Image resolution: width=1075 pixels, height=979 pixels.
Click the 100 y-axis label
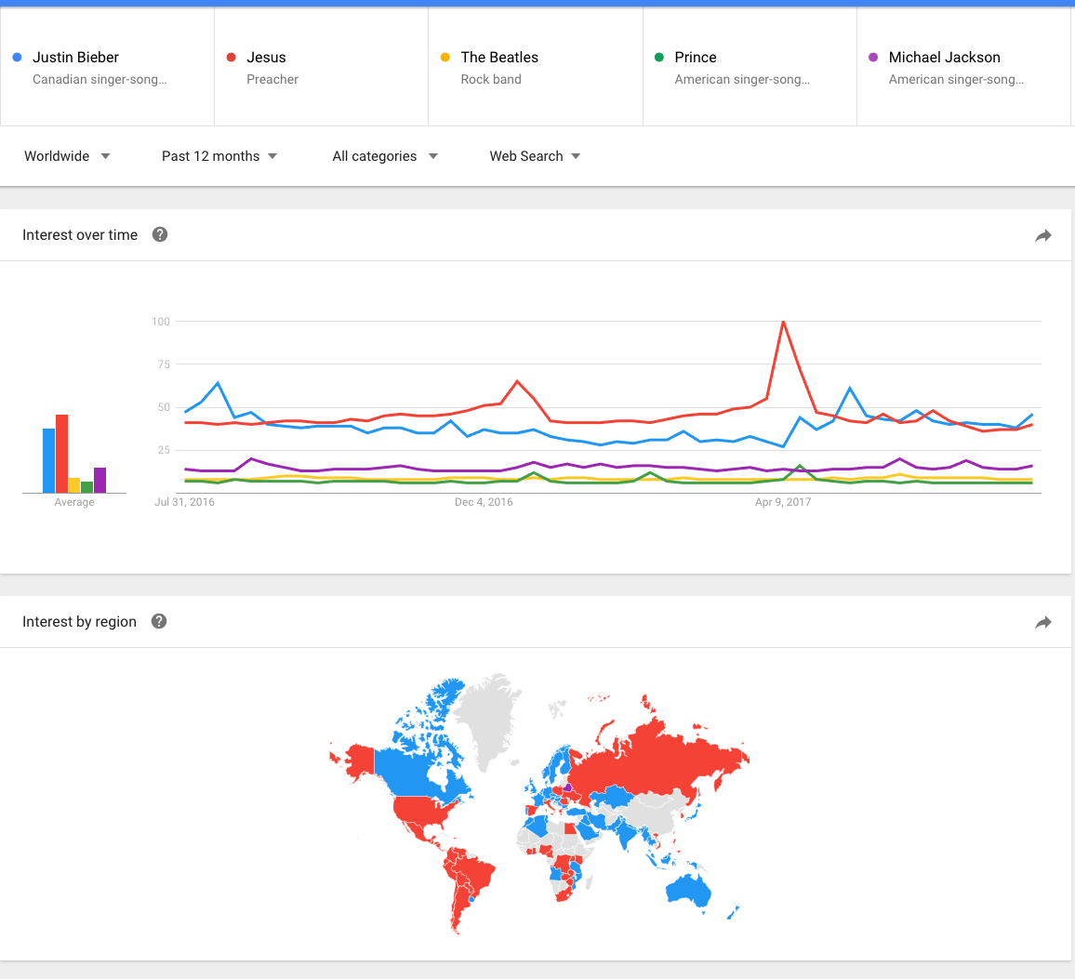(x=161, y=322)
